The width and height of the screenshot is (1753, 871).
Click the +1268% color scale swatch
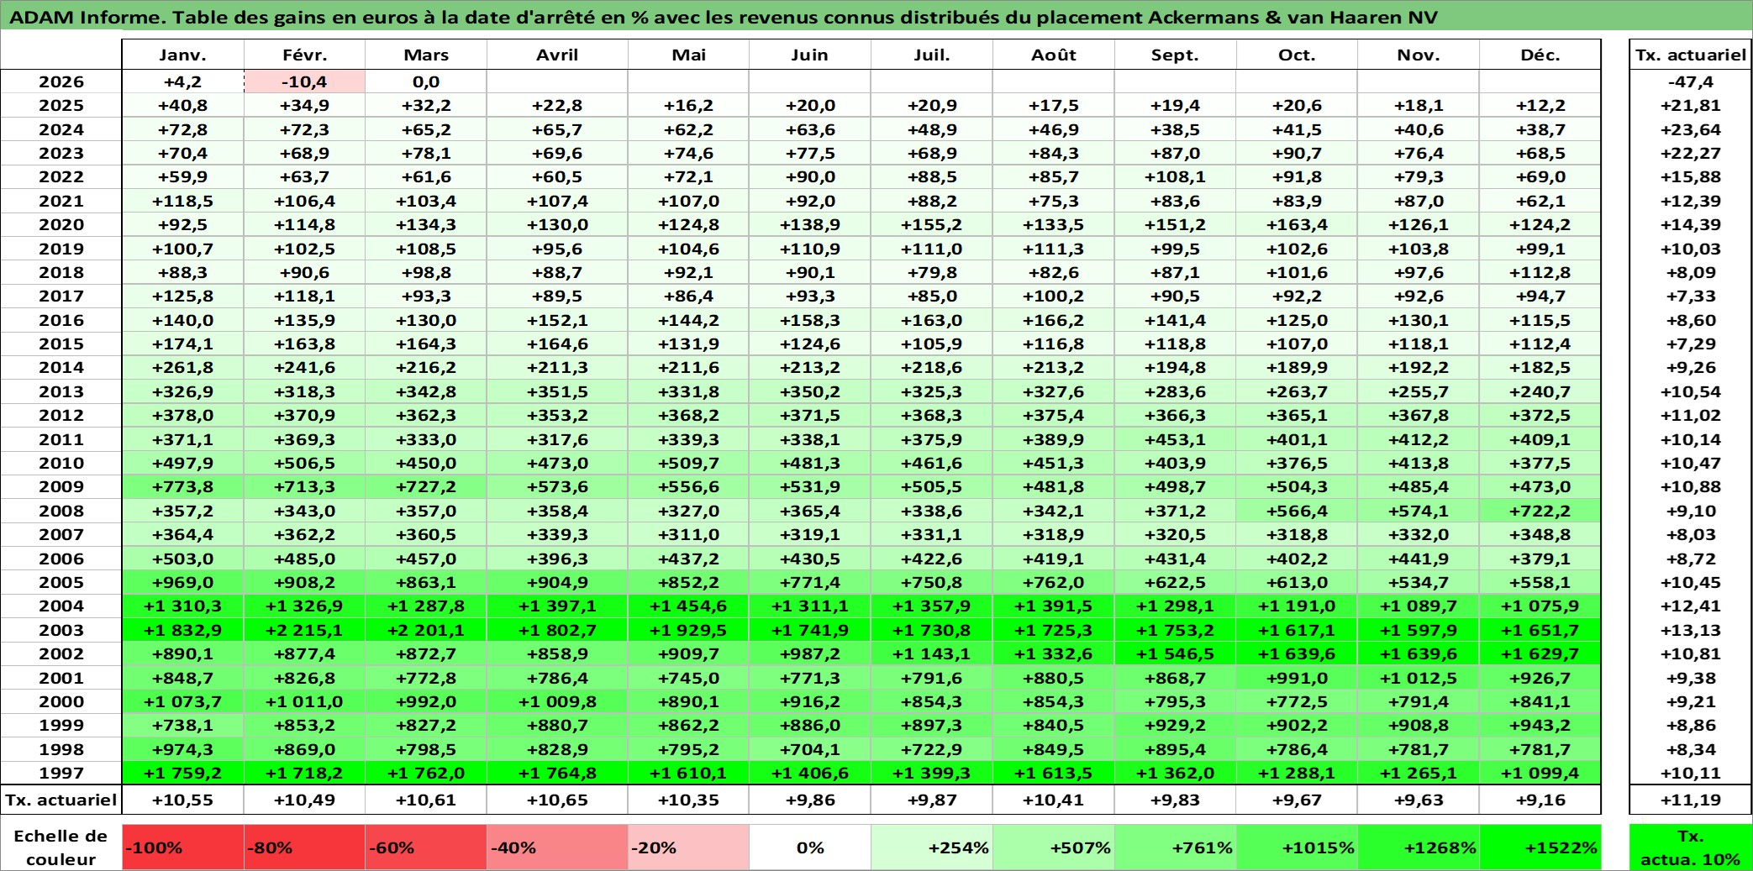(1419, 847)
